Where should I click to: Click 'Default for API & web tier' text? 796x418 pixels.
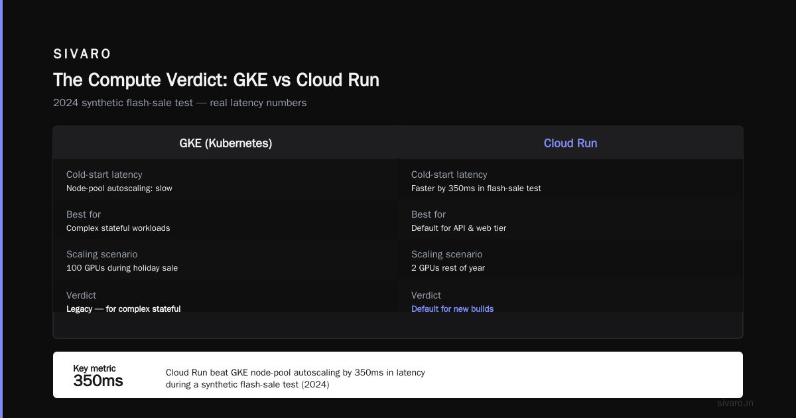click(x=459, y=228)
